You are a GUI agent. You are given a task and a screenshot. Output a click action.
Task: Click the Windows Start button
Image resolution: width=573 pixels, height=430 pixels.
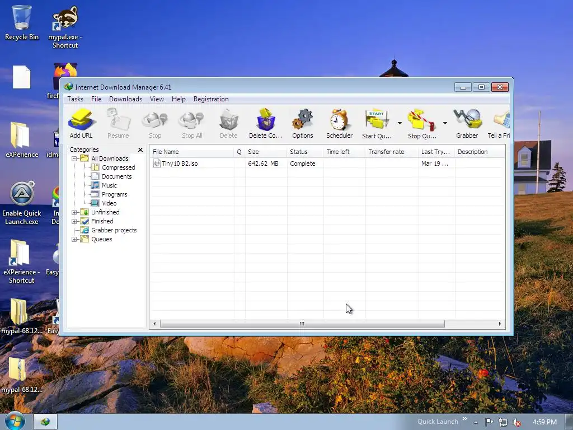(x=15, y=422)
